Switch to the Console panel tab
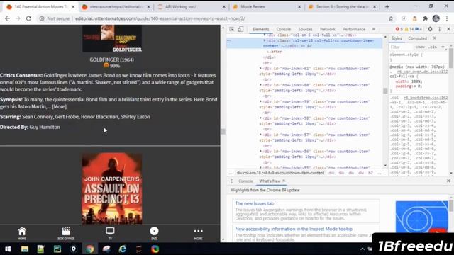 284,29
